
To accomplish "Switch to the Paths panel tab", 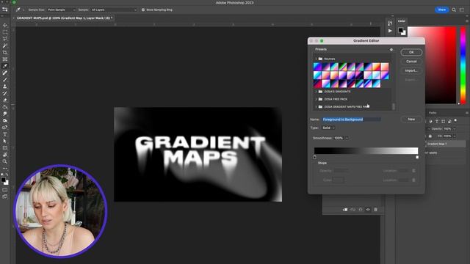I will [433, 113].
